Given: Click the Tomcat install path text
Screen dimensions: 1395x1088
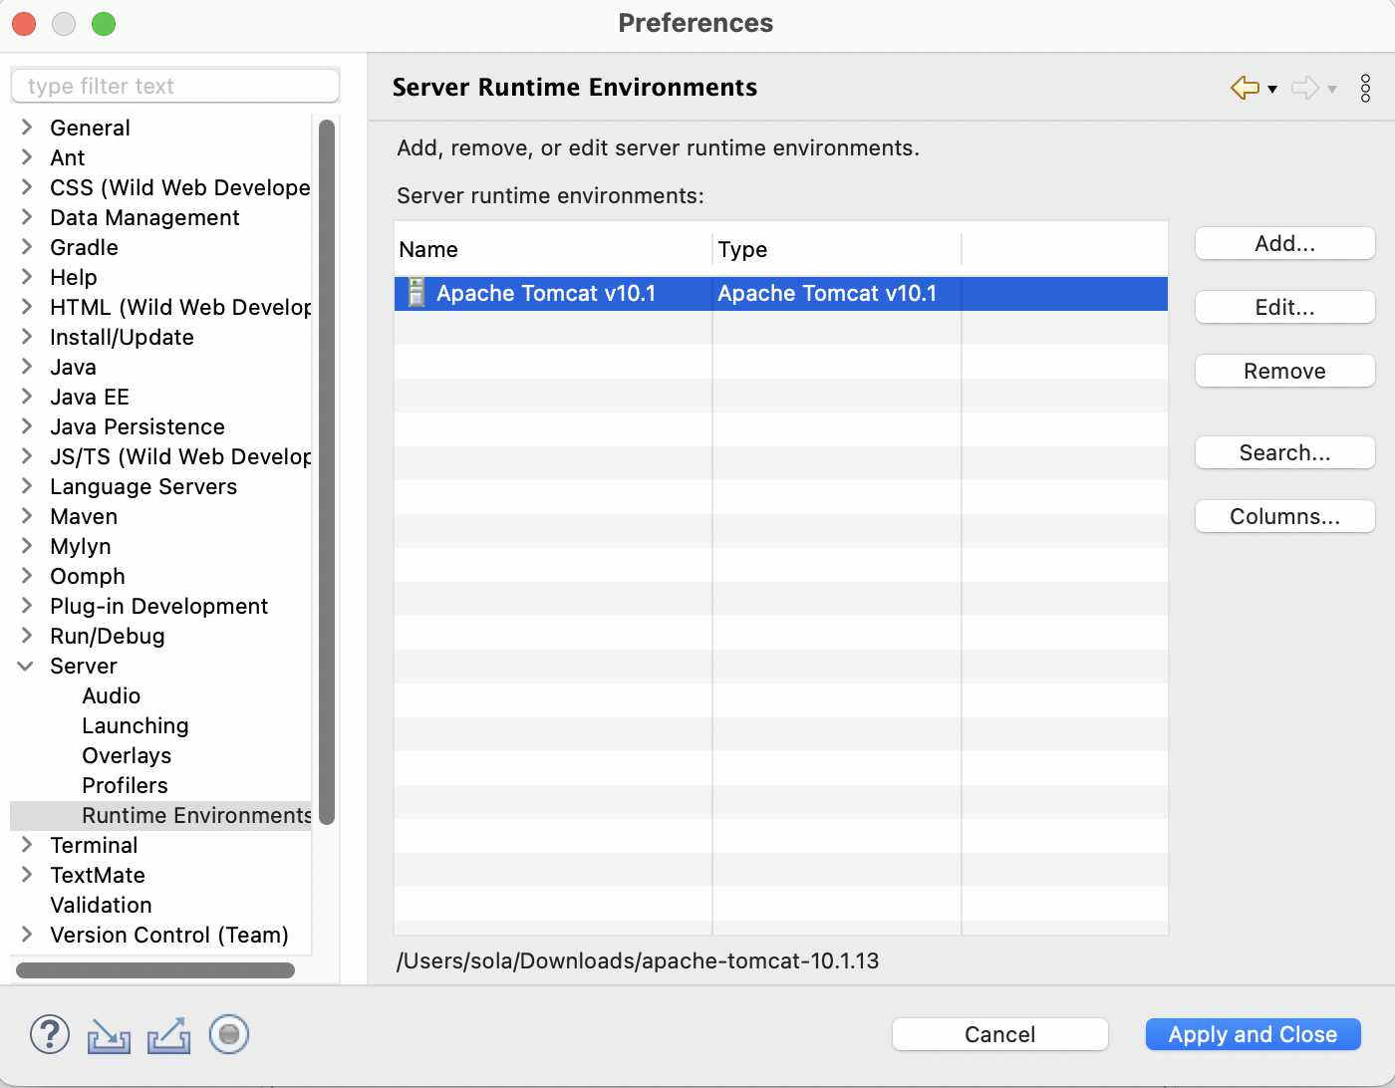Looking at the screenshot, I should tap(638, 960).
